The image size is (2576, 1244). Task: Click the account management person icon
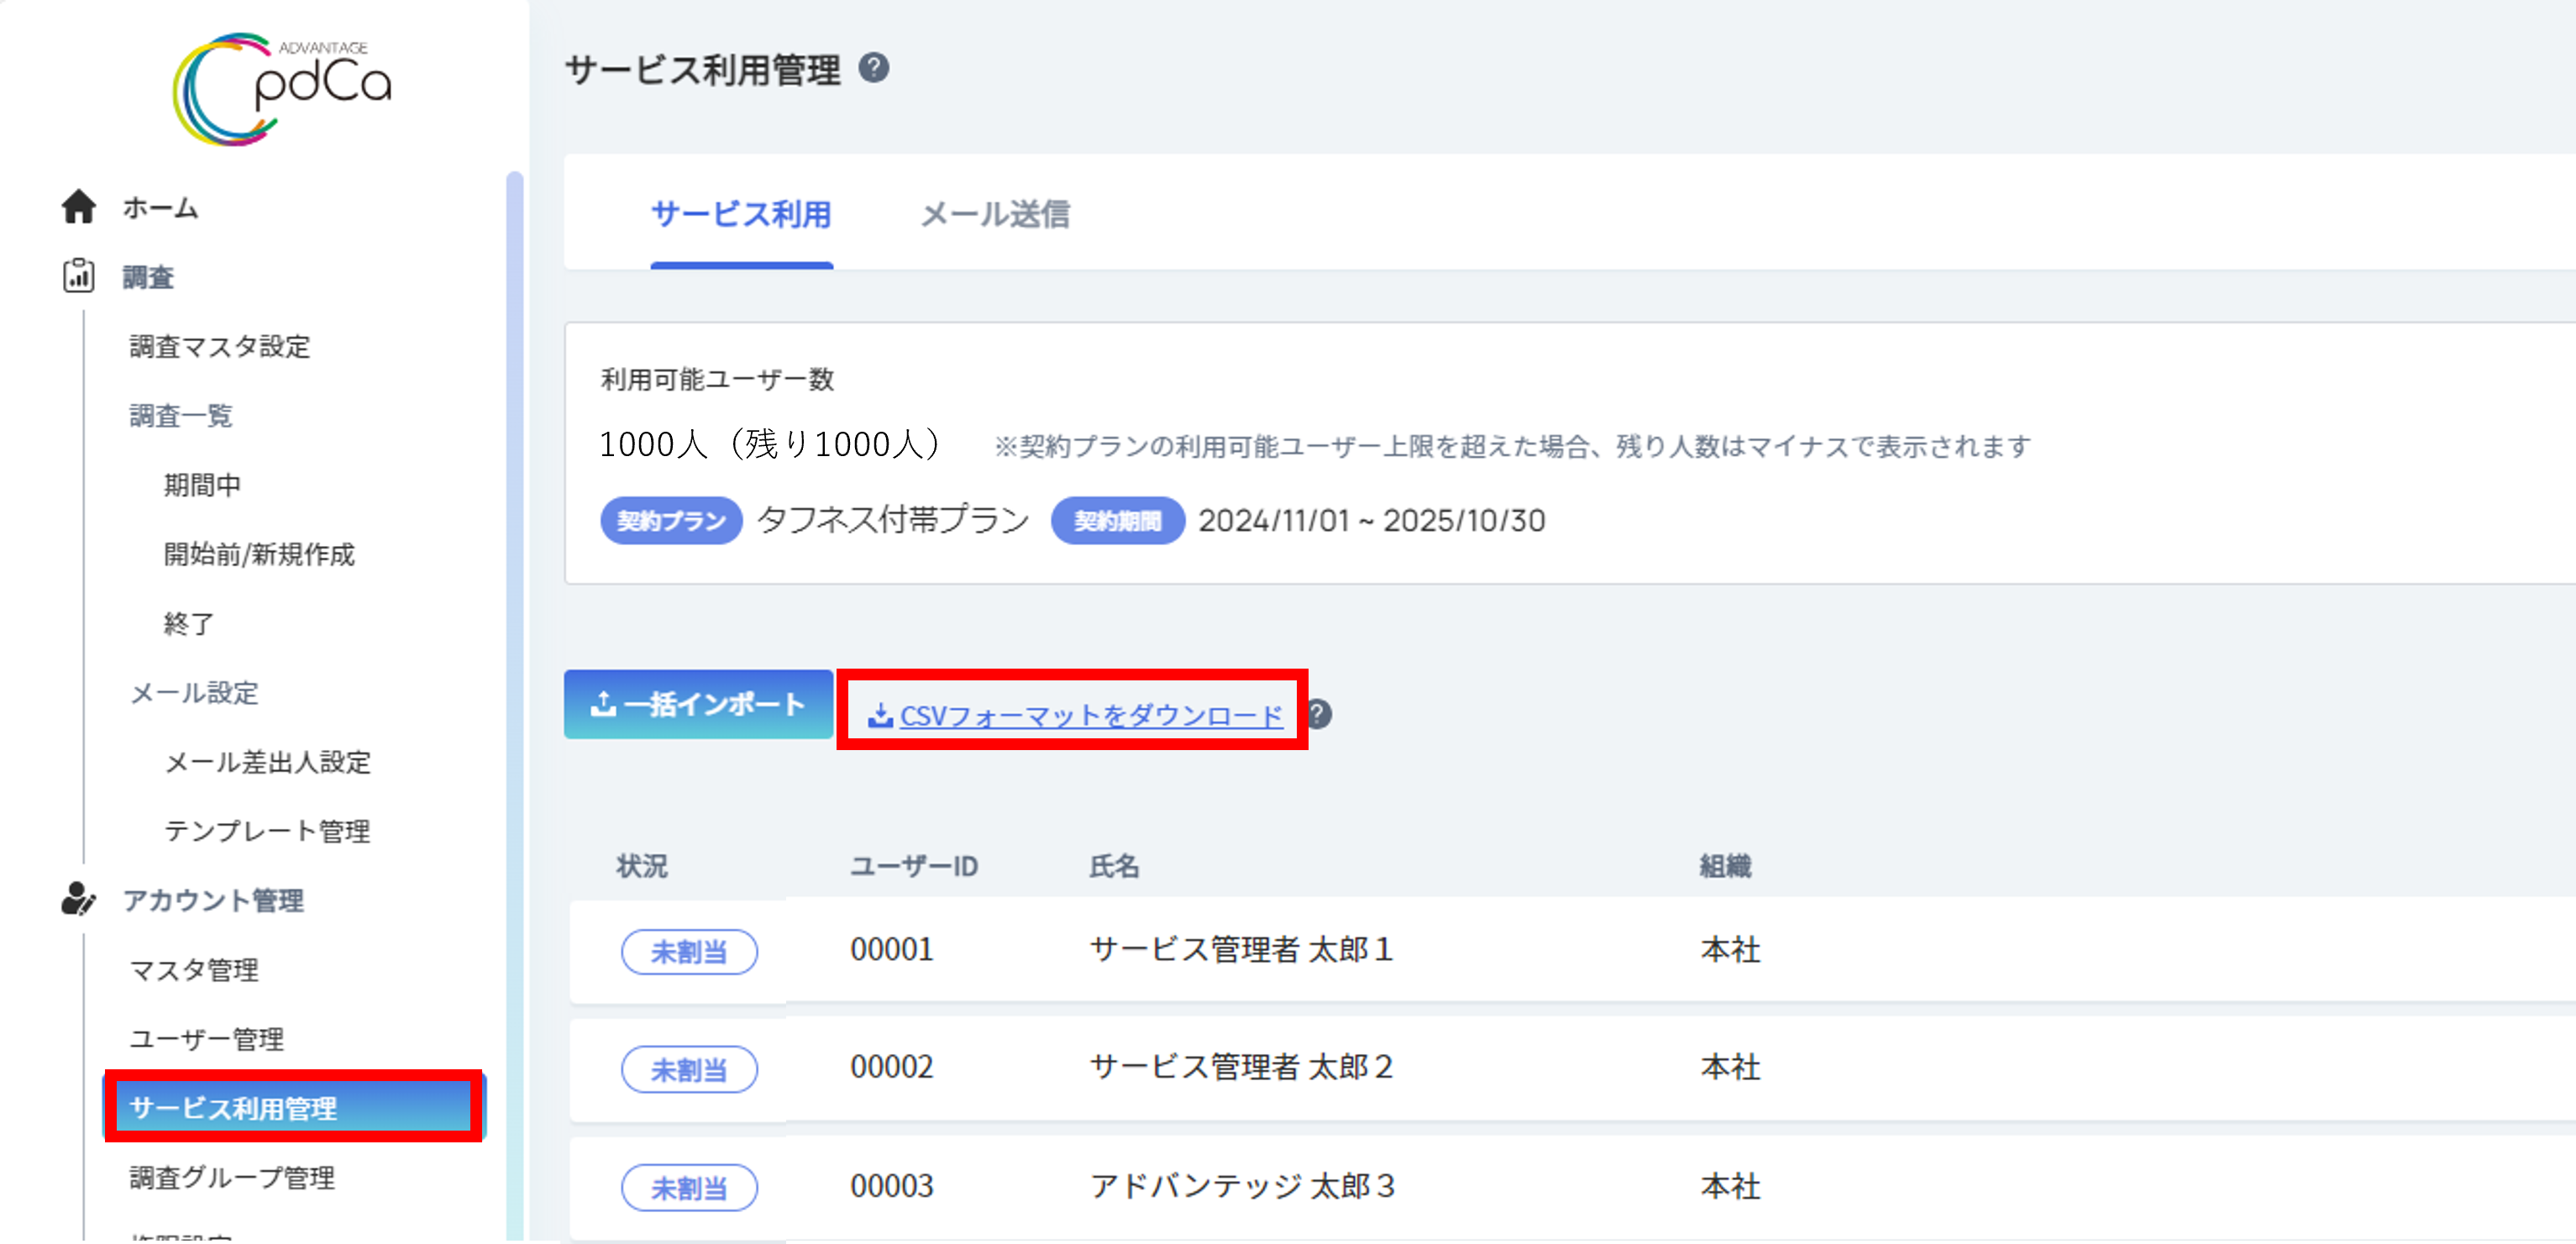pos(79,899)
